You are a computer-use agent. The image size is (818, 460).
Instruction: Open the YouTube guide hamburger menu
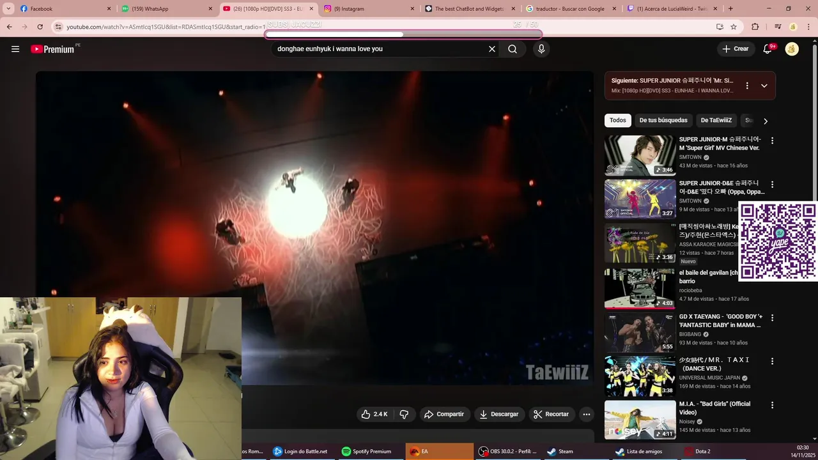coord(15,49)
